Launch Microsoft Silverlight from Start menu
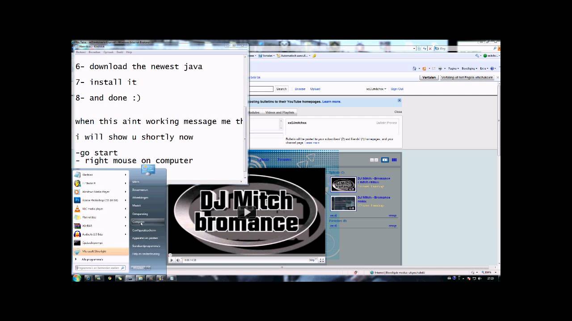The image size is (572, 321). coord(101,251)
